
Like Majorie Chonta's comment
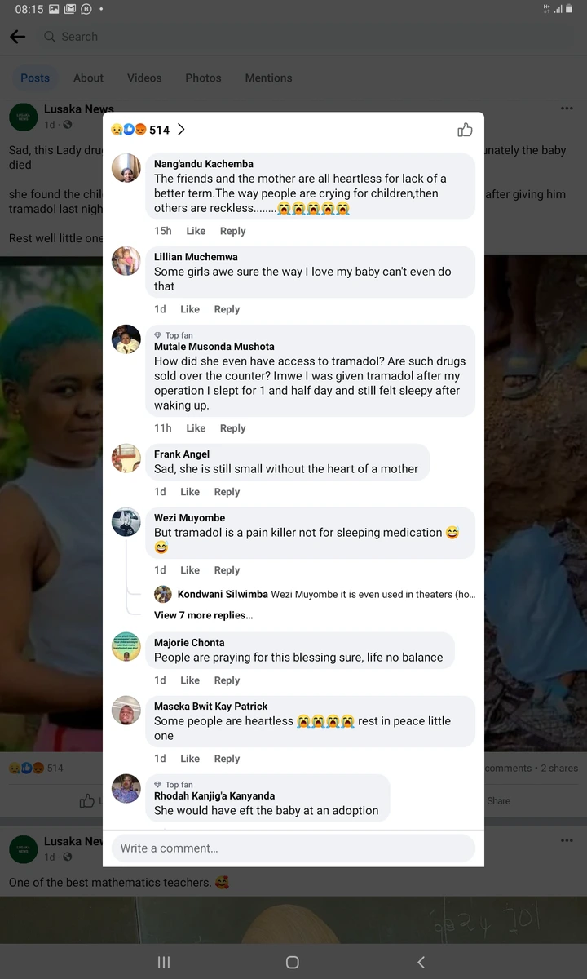[x=190, y=680]
